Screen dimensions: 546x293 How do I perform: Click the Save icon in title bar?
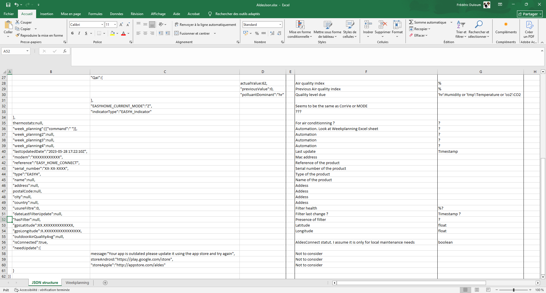pyautogui.click(x=8, y=5)
